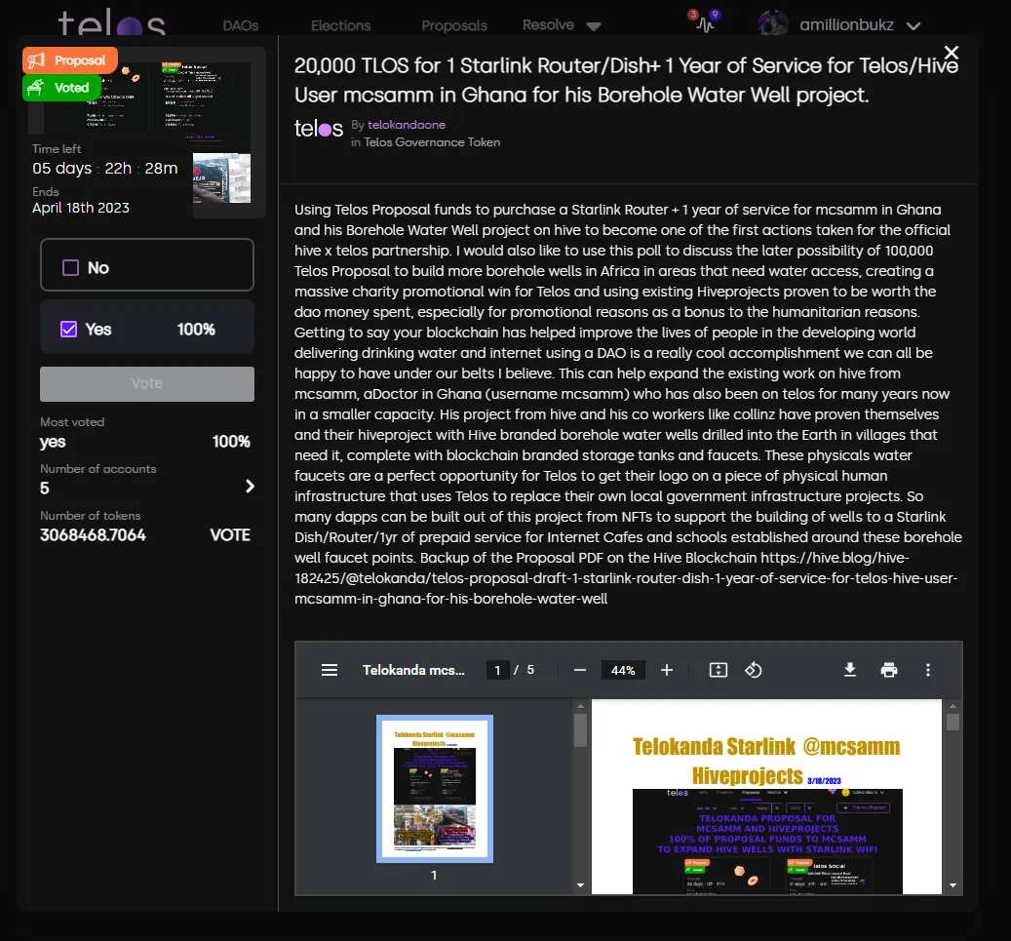
Task: Click the green Voted badge
Action: click(x=61, y=88)
